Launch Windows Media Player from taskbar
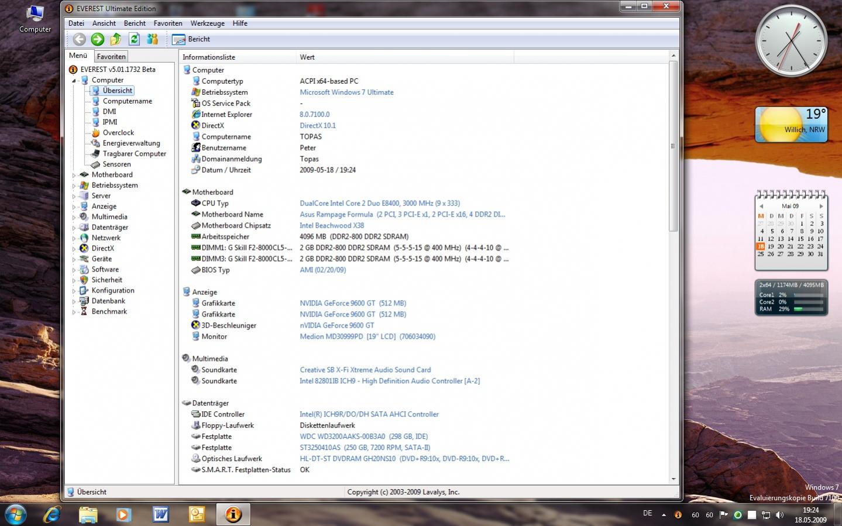 (x=123, y=514)
